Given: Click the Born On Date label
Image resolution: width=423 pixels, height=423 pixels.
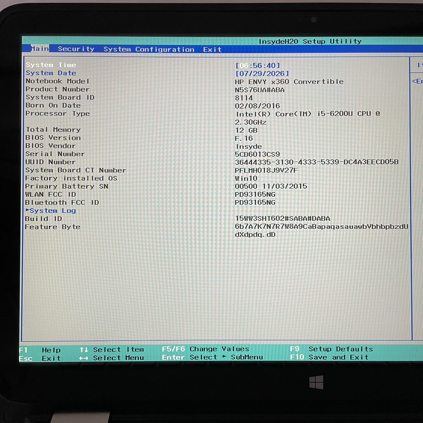Looking at the screenshot, I should [x=53, y=105].
